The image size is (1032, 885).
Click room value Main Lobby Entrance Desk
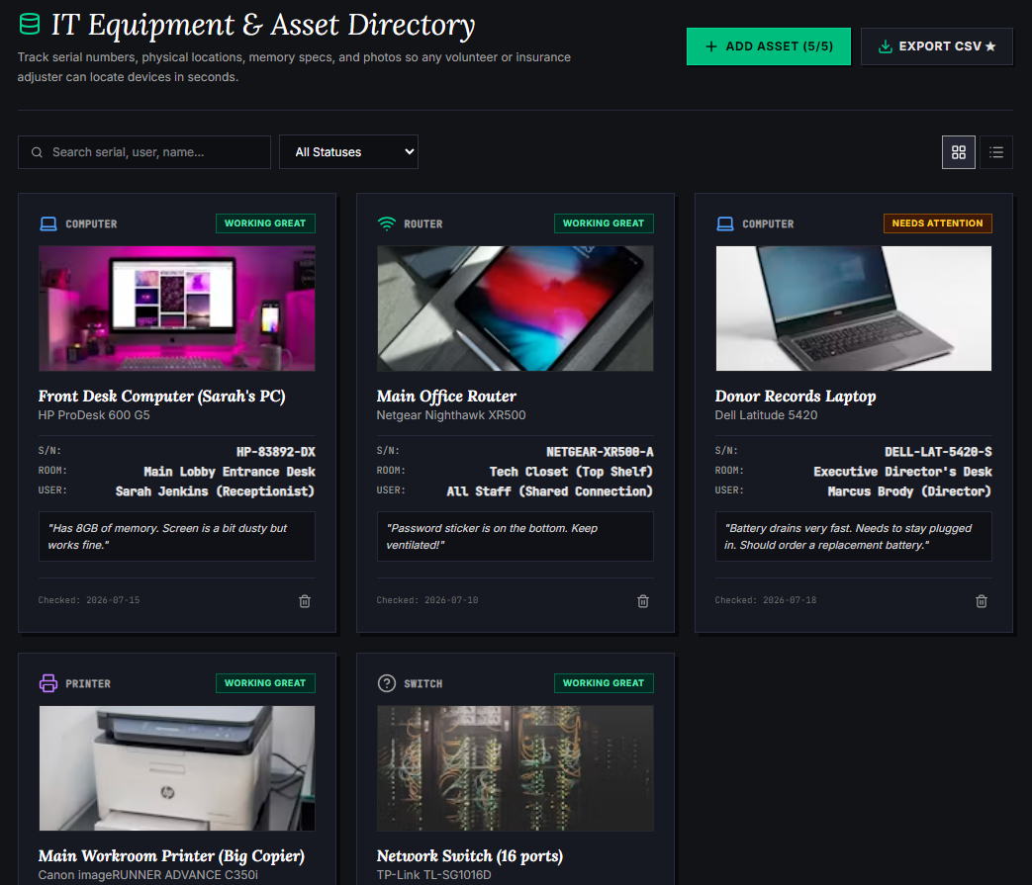click(x=230, y=472)
